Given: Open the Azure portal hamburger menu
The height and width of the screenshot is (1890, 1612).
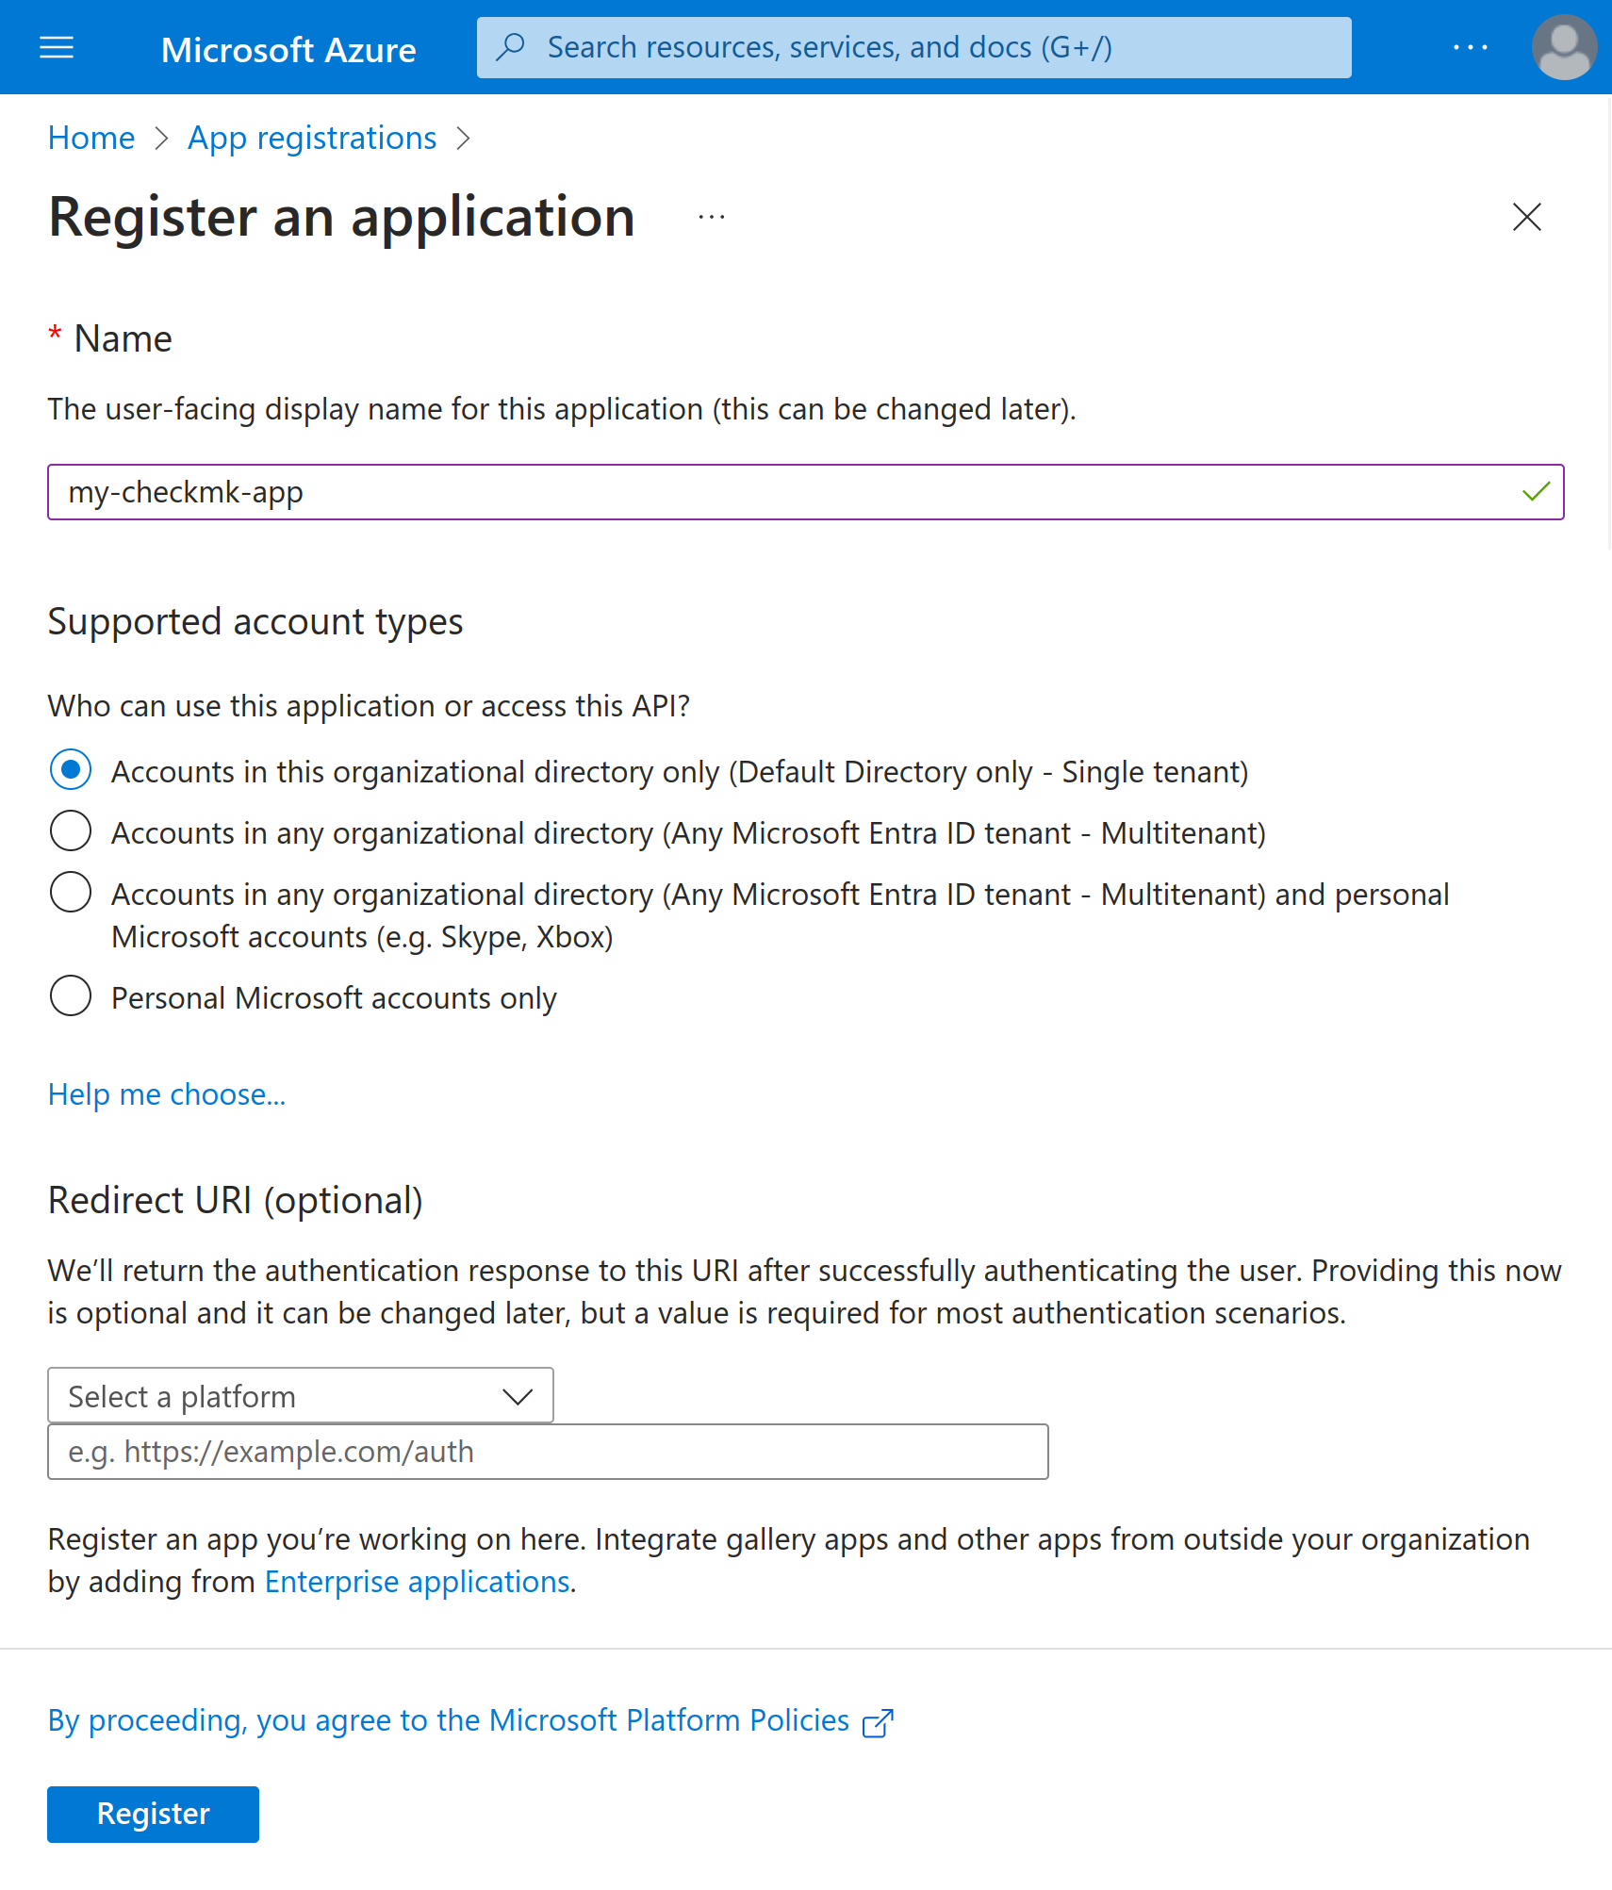Looking at the screenshot, I should point(56,47).
